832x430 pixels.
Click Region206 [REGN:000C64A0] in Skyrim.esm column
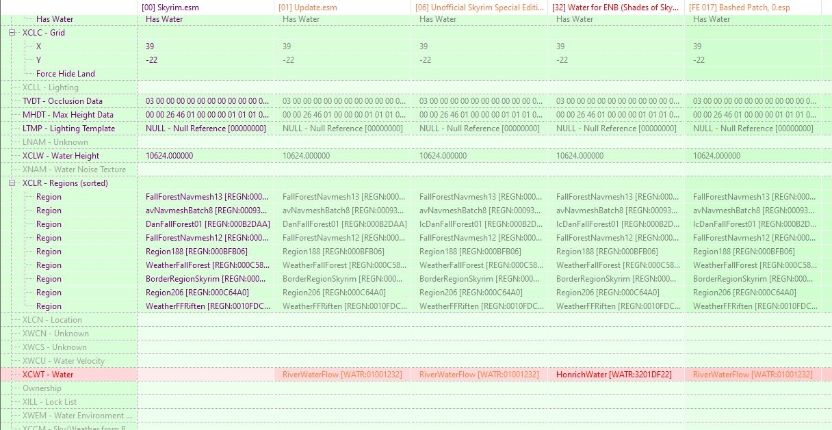click(x=197, y=293)
